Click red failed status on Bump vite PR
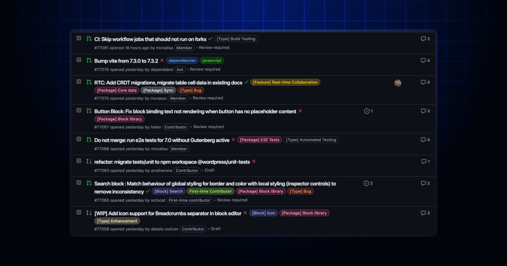The image size is (507, 266). click(162, 60)
